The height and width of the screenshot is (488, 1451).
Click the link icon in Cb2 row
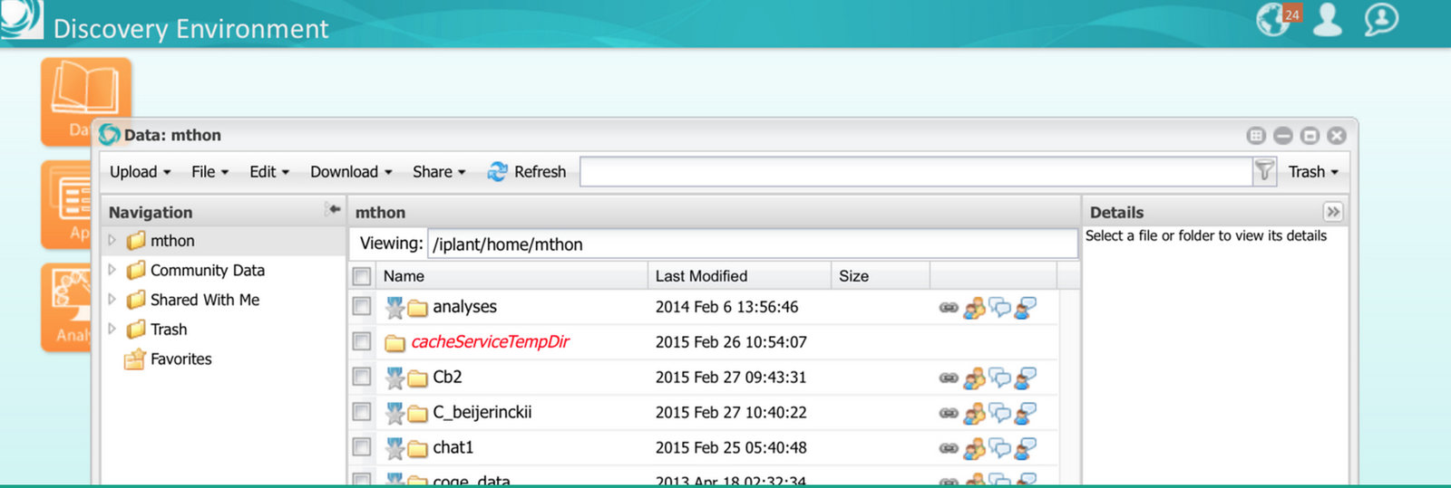pos(949,378)
